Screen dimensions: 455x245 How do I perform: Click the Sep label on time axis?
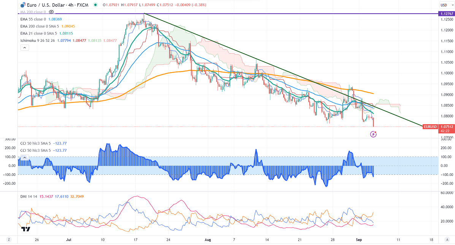click(x=359, y=240)
